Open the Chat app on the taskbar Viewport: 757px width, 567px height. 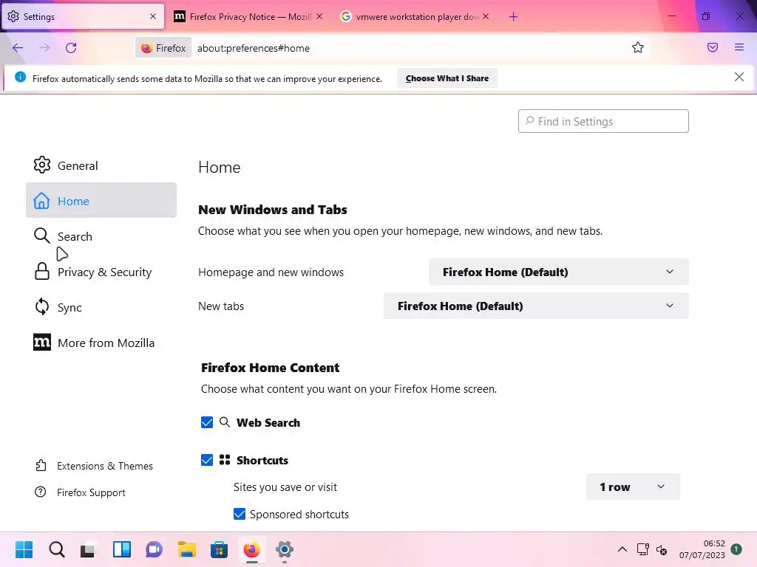click(154, 549)
